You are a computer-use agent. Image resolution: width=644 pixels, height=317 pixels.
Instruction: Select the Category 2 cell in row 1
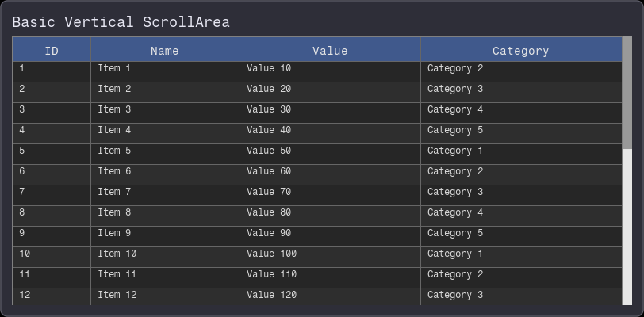[520, 69]
